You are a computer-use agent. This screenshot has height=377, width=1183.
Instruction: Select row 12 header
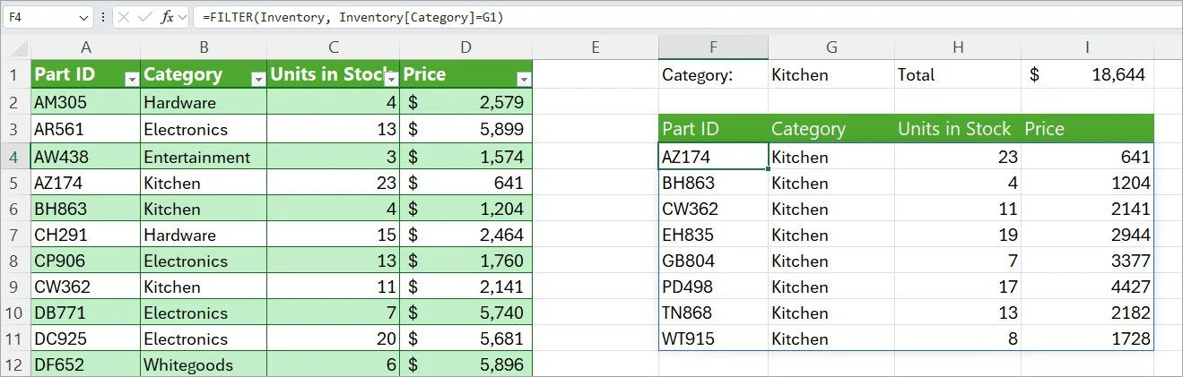click(x=14, y=364)
